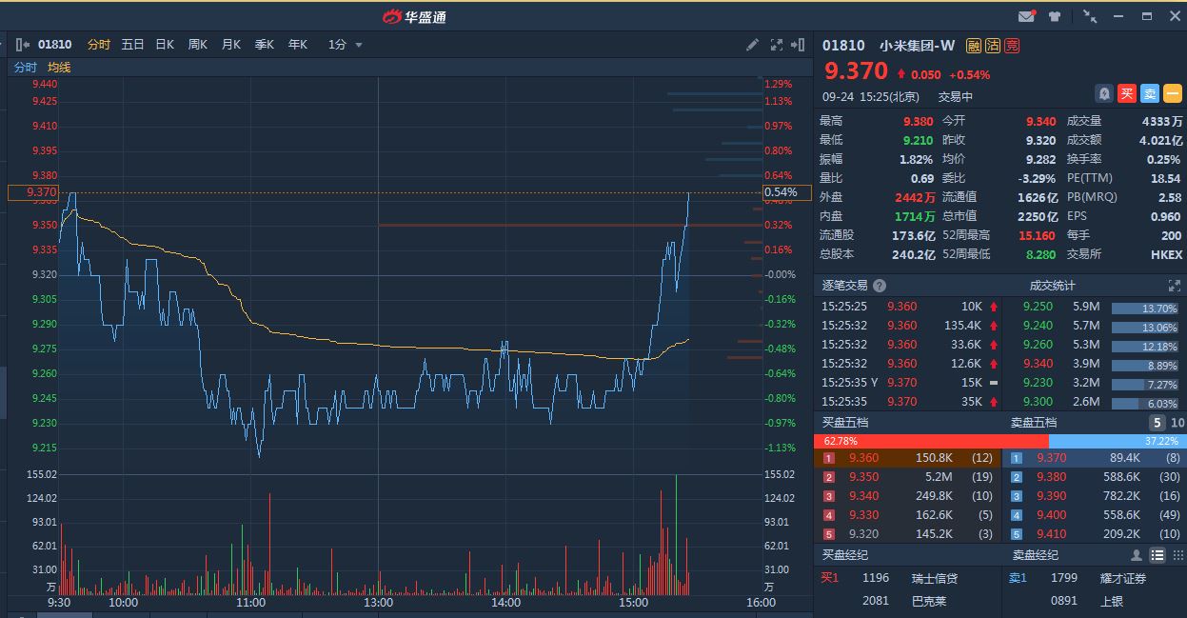Open the 1分 interval dropdown
Viewport: 1187px width, 618px height.
(346, 45)
